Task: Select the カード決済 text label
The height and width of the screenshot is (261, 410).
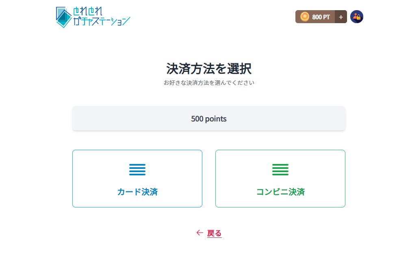Action: click(137, 192)
